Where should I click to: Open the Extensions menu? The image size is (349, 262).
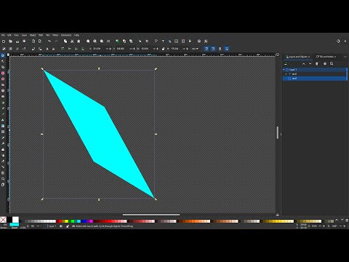[x=66, y=35]
